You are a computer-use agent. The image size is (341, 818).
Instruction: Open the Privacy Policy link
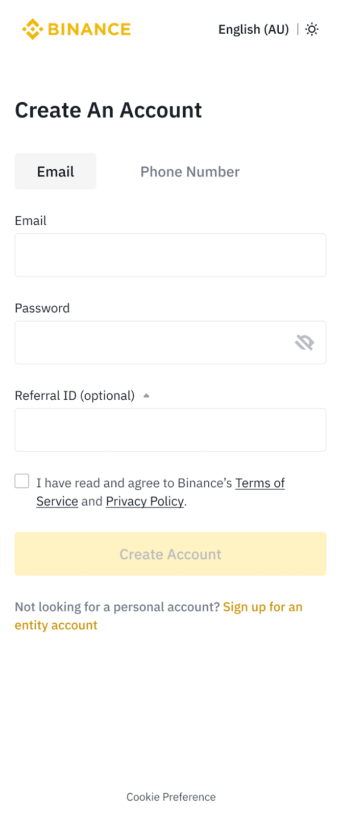[144, 502]
